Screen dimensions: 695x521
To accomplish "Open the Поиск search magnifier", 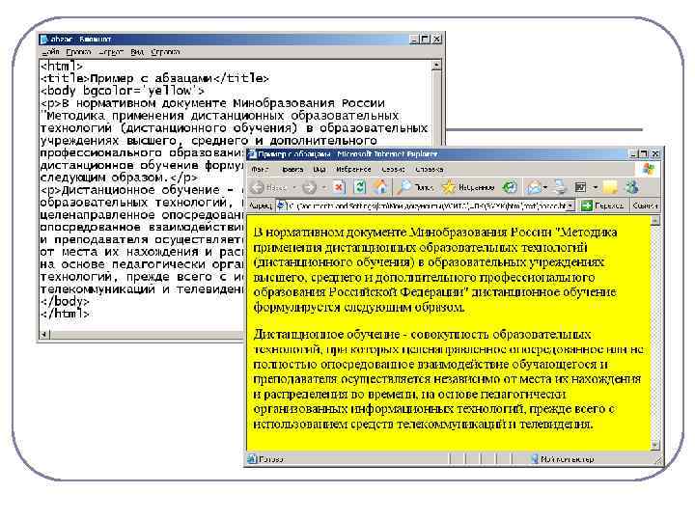I will tap(414, 187).
